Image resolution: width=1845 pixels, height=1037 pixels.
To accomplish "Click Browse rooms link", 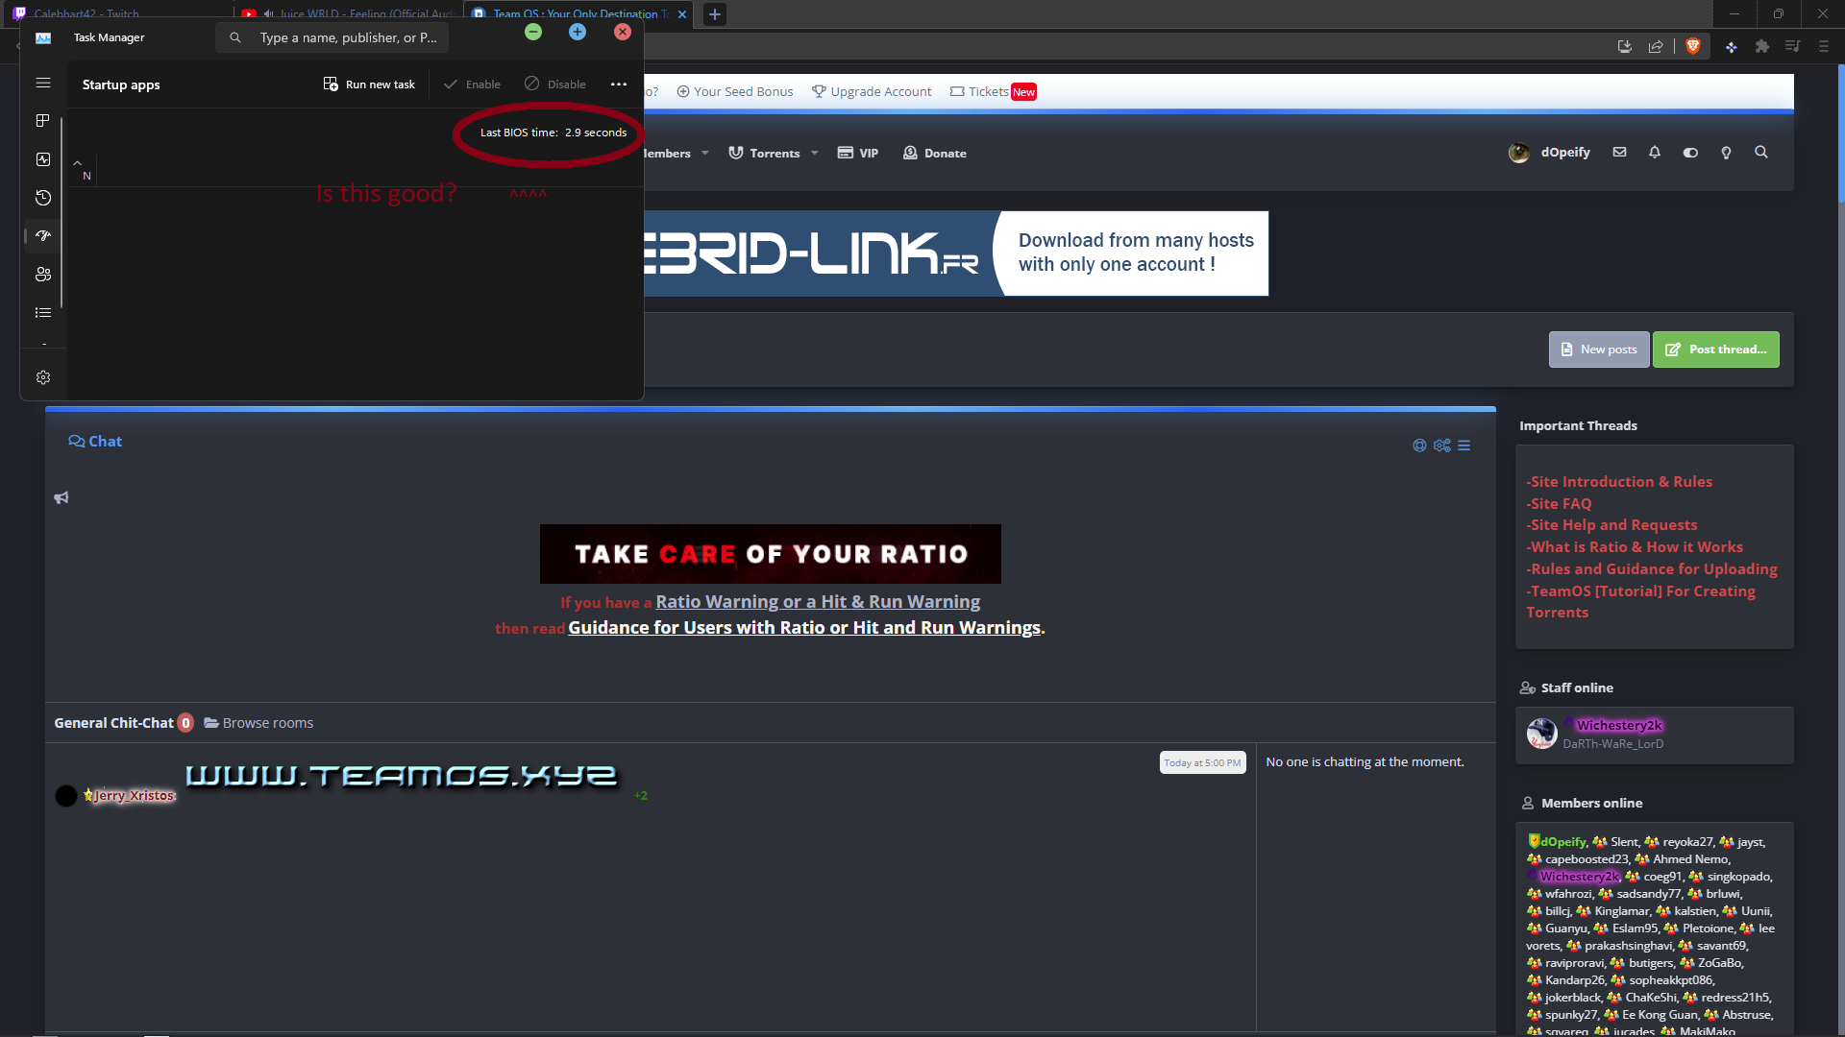I will point(258,723).
